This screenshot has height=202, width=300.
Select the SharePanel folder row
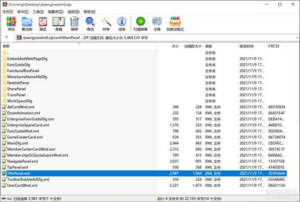144,89
